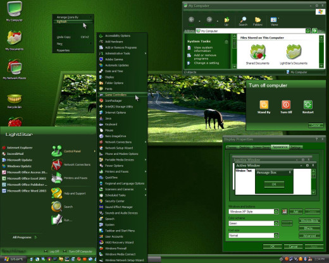Click Log Off in Start menu

click(x=52, y=252)
